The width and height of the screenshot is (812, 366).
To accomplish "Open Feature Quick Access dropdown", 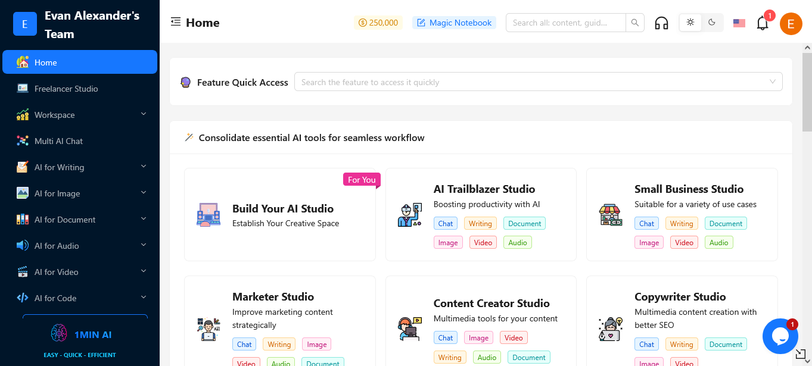I will (x=538, y=82).
